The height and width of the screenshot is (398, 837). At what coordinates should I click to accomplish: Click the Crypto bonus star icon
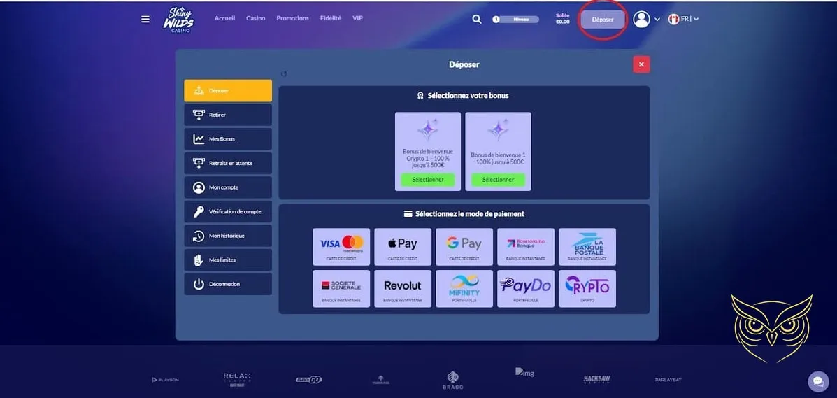point(427,129)
